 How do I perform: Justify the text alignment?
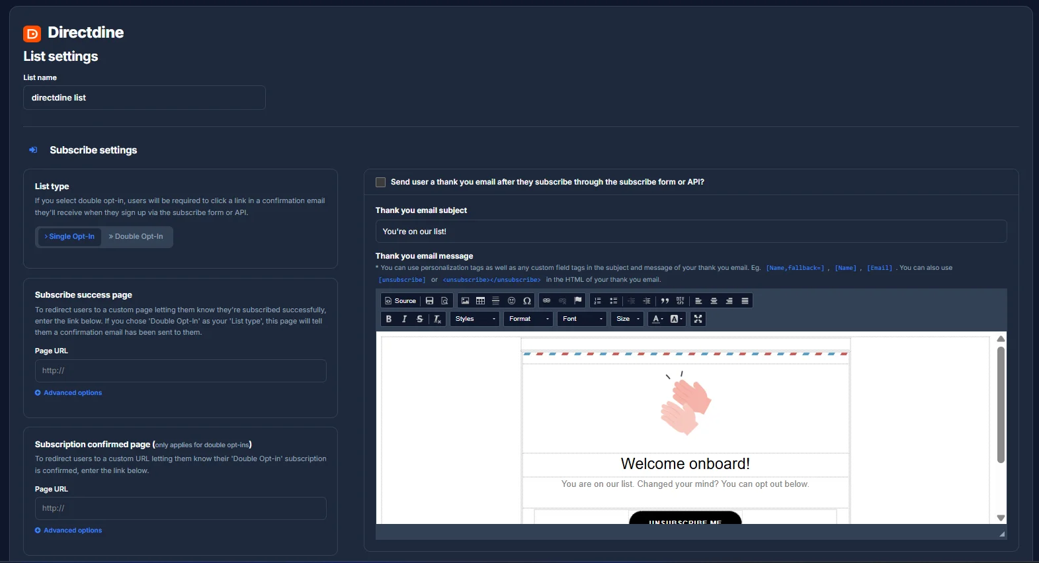[x=745, y=301]
